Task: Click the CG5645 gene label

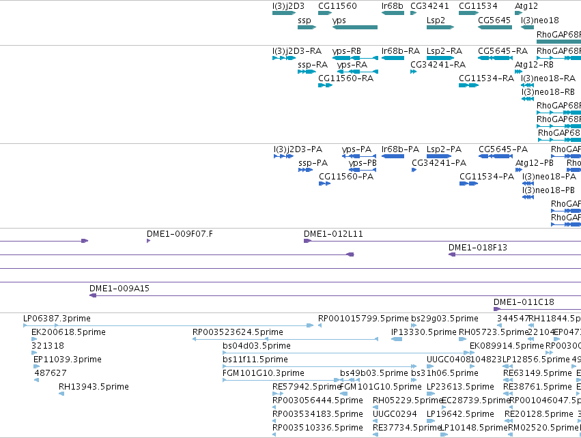Action: click(x=494, y=20)
